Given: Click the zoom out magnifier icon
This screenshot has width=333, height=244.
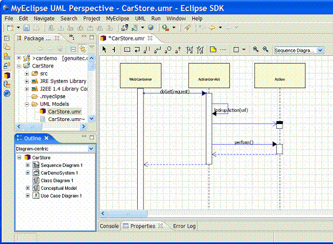Looking at the screenshot, I should tap(266, 49).
